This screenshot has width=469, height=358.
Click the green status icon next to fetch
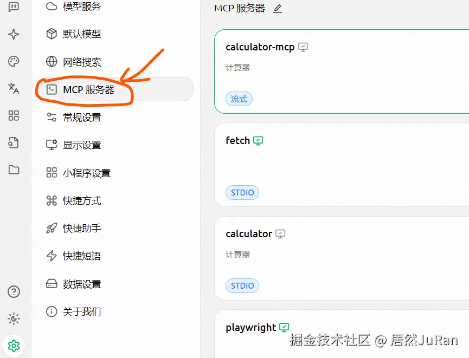[258, 140]
